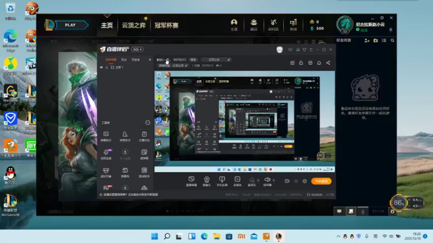Add 摄像头 camera source
Viewport: 433px width, 243px height.
[x=207, y=181]
